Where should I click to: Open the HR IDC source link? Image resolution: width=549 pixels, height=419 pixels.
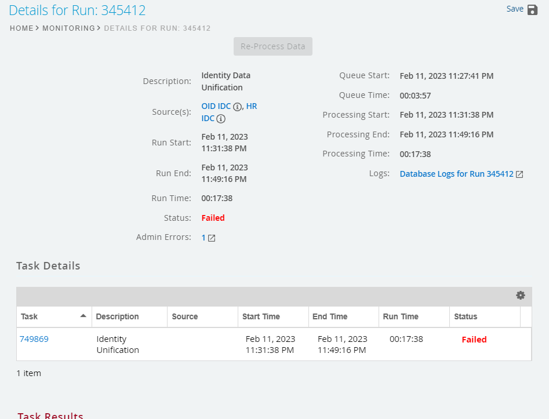[251, 106]
